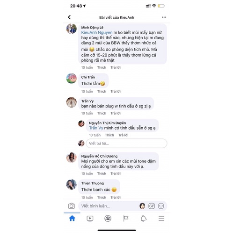Tap the back arrow in the header
Image resolution: width=233 pixels, height=233 pixels.
69,17
